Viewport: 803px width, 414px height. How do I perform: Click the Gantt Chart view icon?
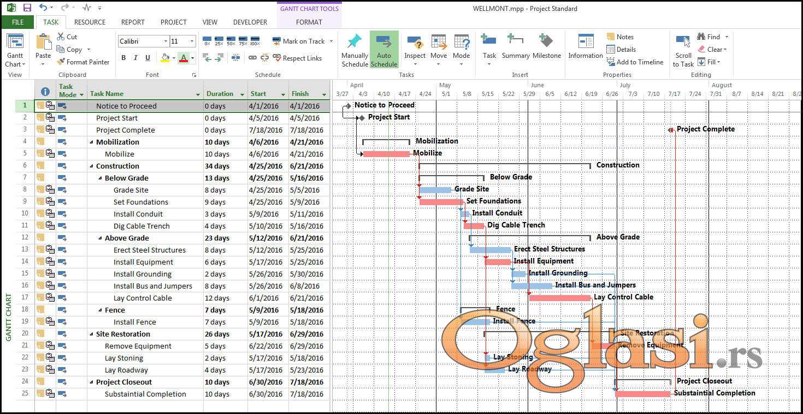[x=15, y=43]
